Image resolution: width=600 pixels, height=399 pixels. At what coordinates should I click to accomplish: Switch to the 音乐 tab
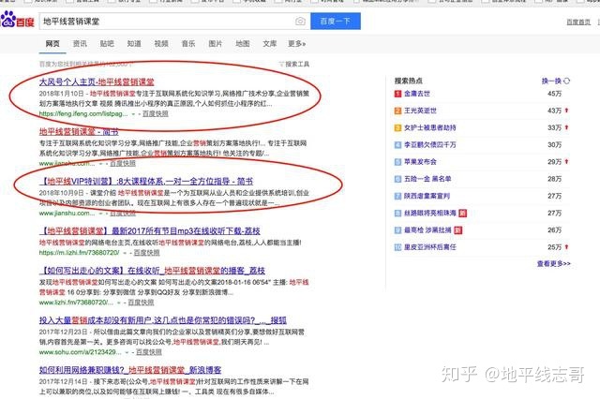[x=188, y=44]
